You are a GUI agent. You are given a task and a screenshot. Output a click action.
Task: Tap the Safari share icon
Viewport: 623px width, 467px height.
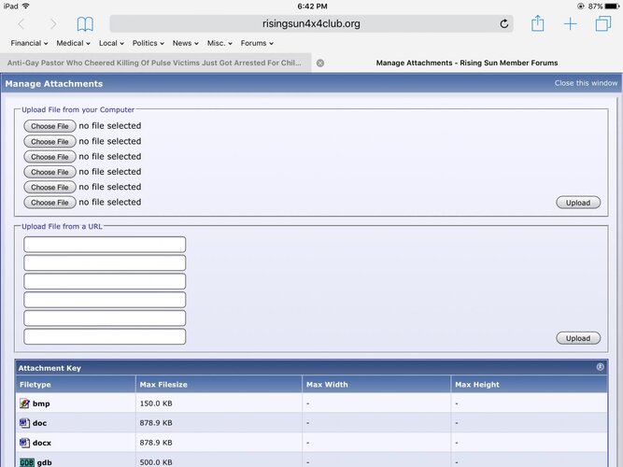538,23
